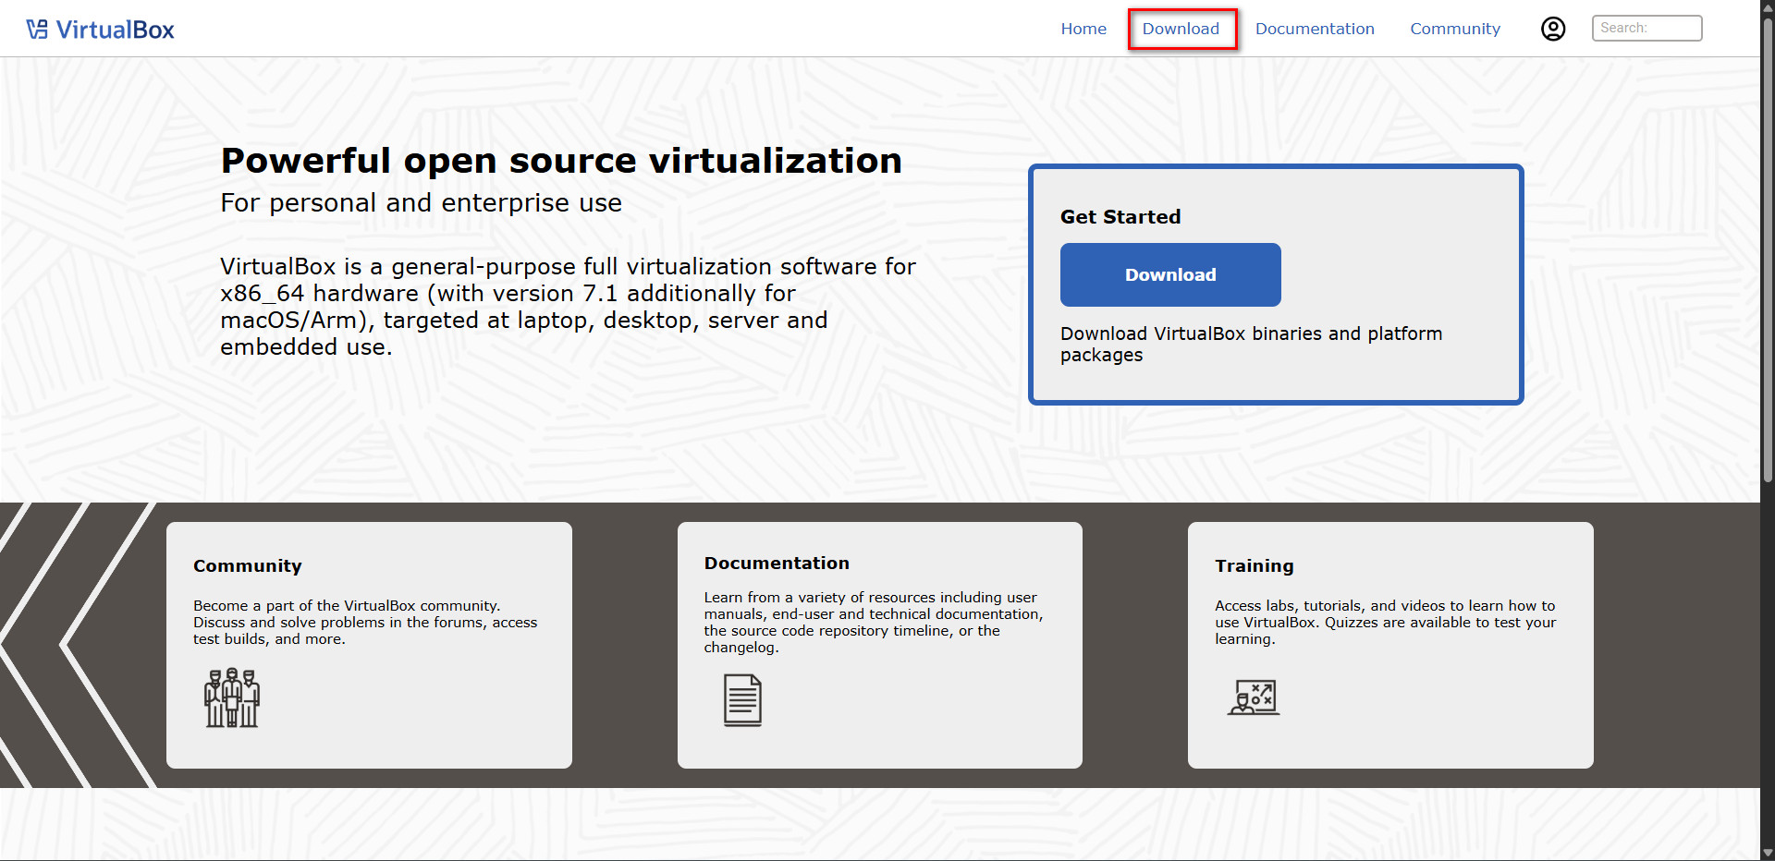Click the vertical scrollbar thumb
Viewport: 1775px width, 861px height.
(x=1768, y=249)
